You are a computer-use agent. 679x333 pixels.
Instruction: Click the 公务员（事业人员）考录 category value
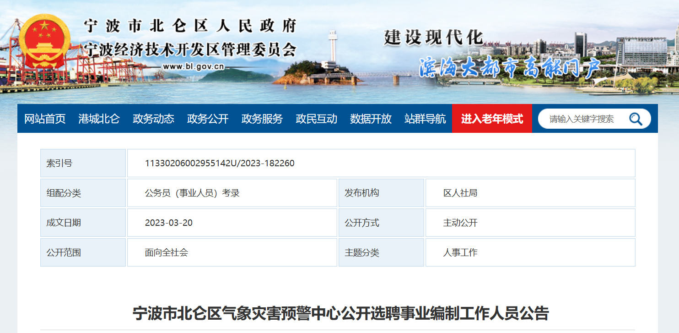coord(192,193)
